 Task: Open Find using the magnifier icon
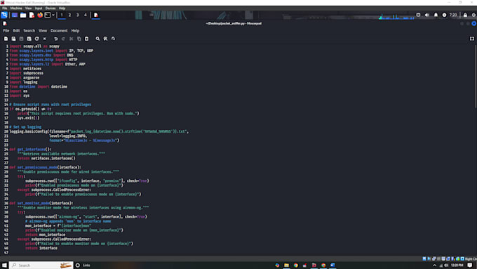[98, 39]
